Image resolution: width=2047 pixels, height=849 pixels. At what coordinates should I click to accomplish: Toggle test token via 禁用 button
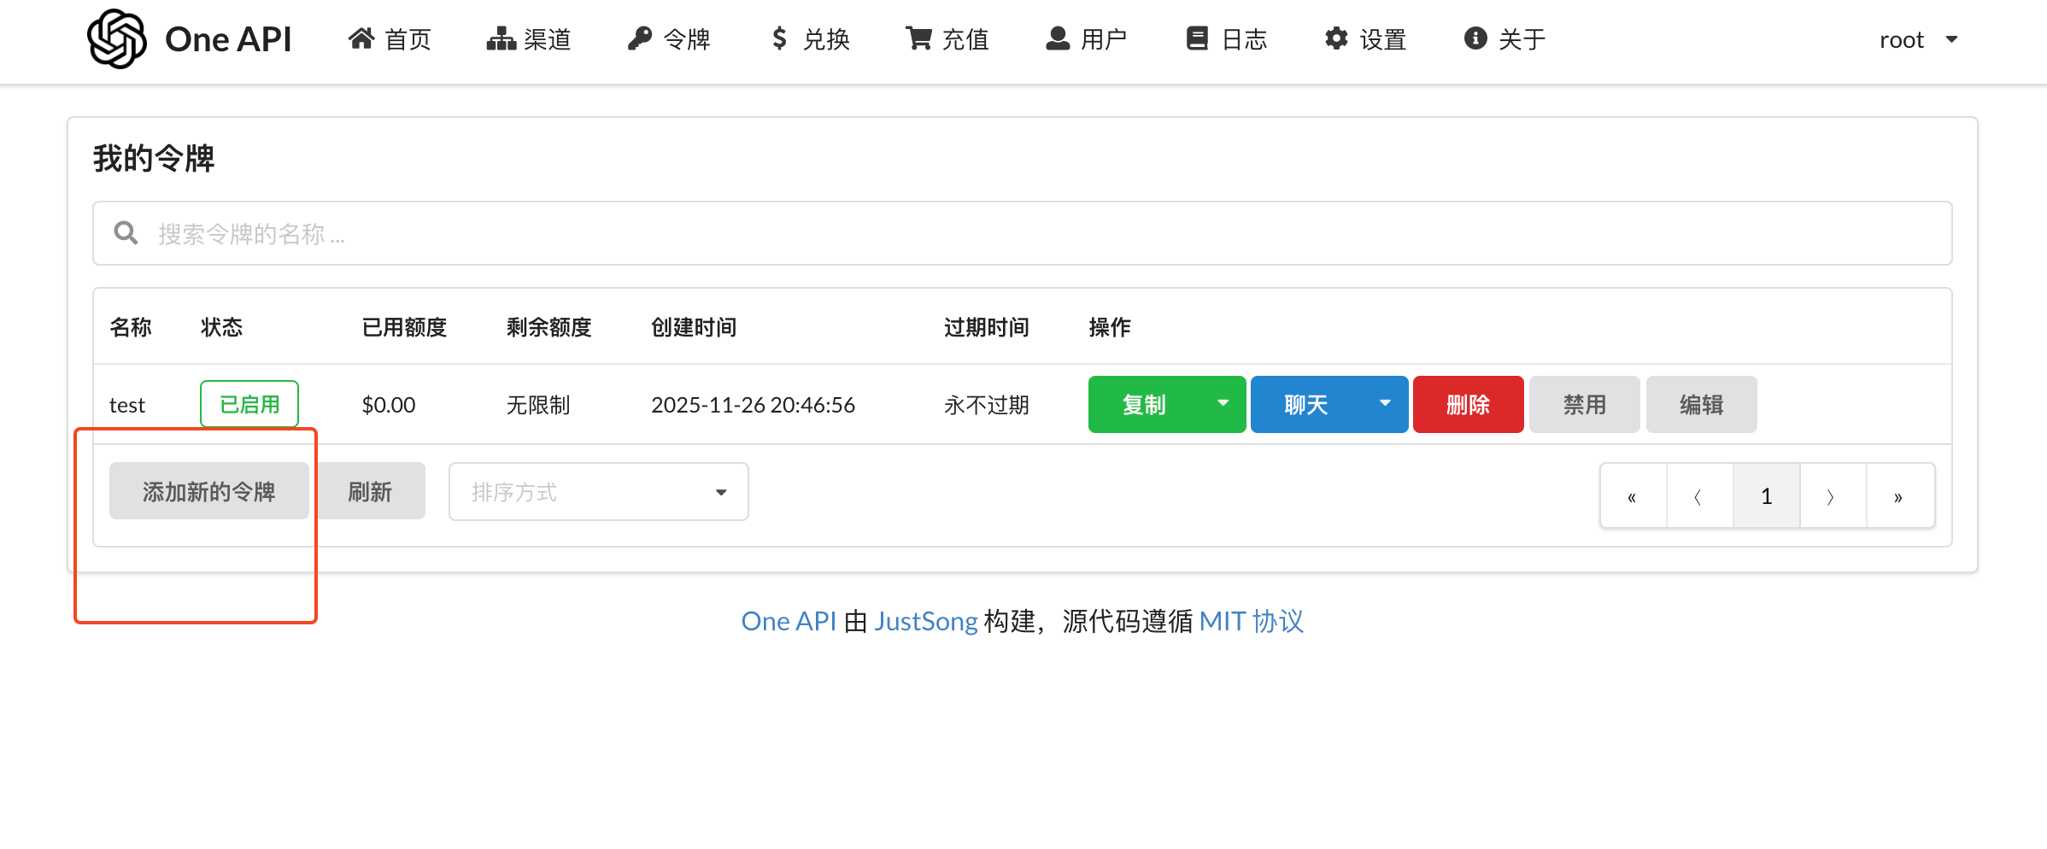tap(1585, 405)
